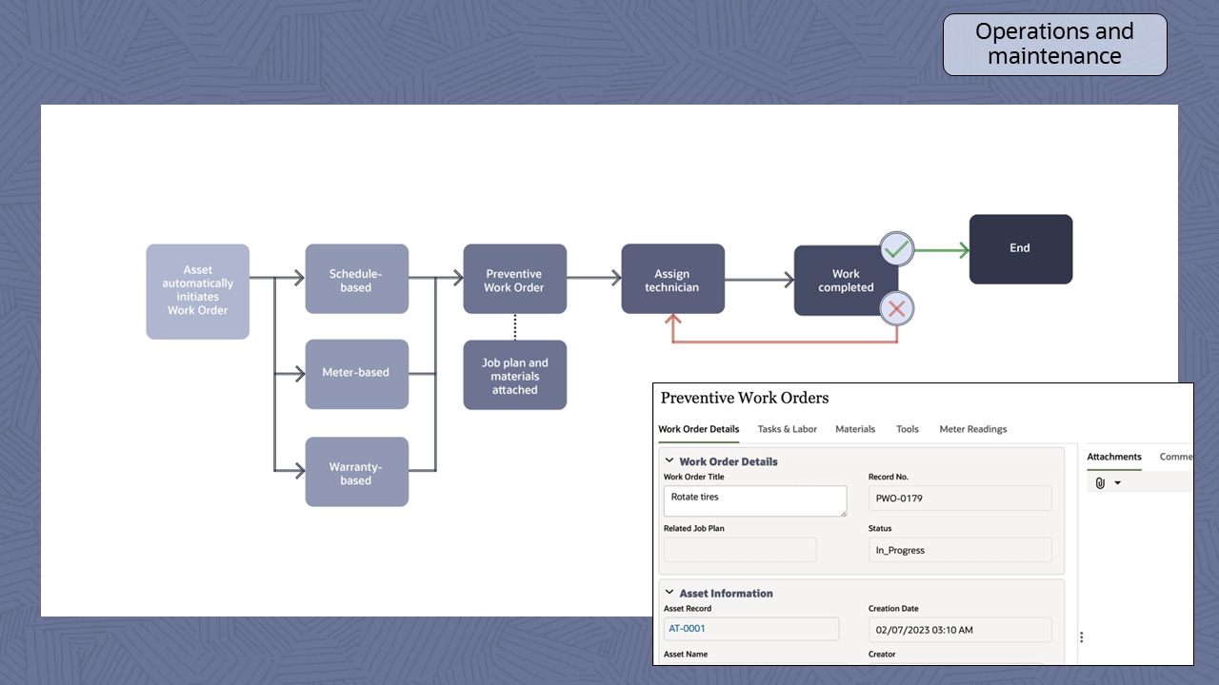Open the vertical ellipsis options menu
This screenshot has width=1219, height=685.
[1082, 636]
